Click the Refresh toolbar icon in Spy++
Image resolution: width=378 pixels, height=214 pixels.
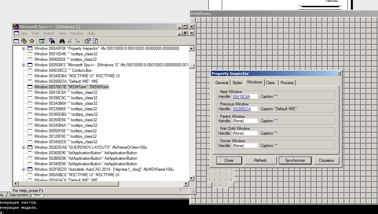95,41
